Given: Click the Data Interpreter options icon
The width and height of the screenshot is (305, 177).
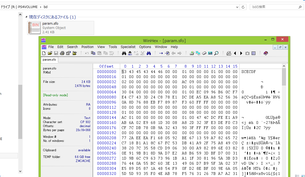Looking at the screenshot, I should (x=229, y=53).
